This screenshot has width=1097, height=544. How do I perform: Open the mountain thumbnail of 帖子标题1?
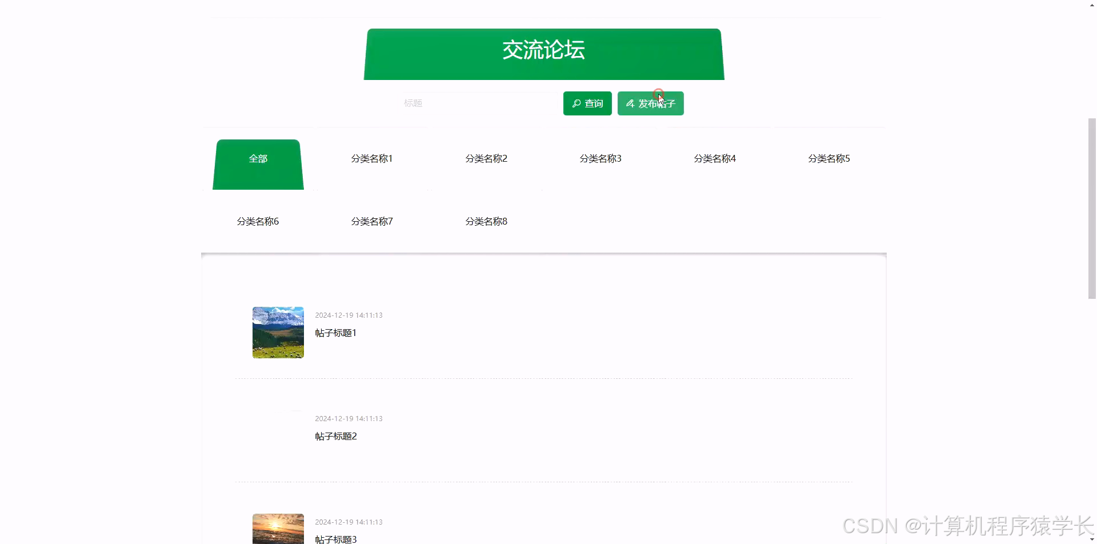pyautogui.click(x=278, y=333)
